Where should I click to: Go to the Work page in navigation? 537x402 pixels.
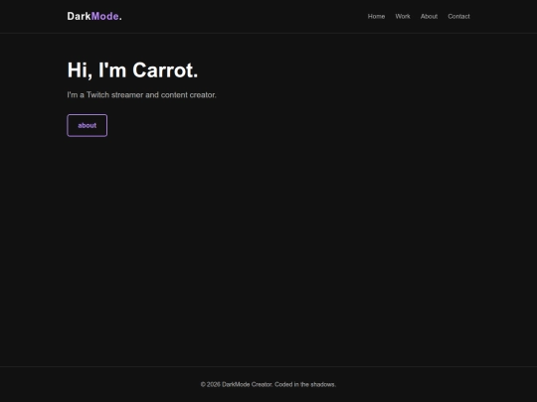click(403, 17)
